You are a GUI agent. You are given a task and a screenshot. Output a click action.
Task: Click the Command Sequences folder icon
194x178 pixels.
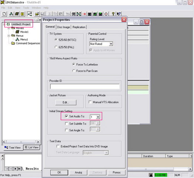coord(13,43)
